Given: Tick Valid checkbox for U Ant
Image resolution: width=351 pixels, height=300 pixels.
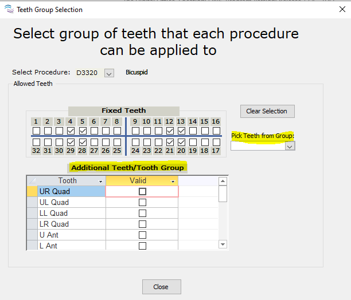Looking at the screenshot, I should click(142, 235).
